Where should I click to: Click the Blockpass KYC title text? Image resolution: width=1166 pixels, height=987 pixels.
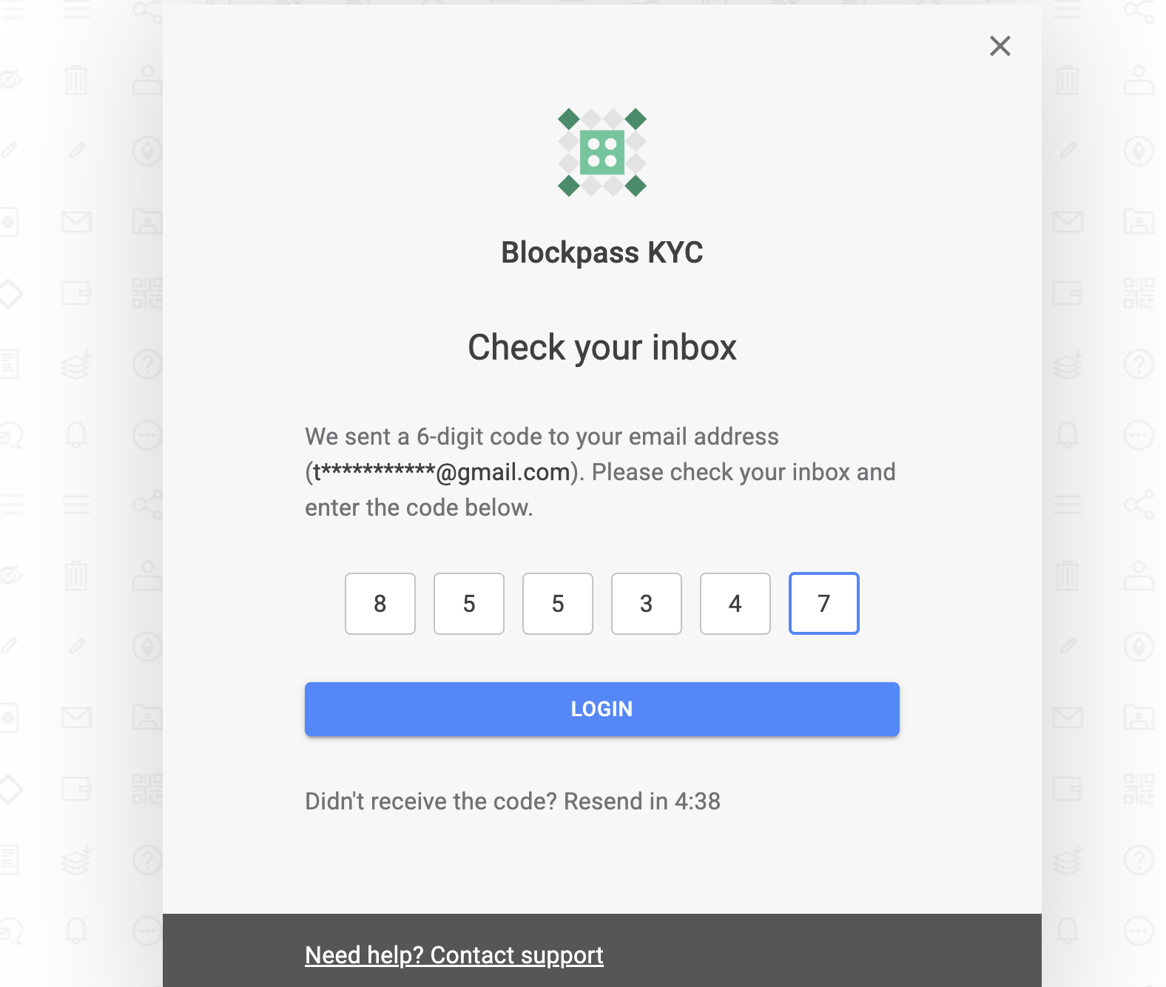point(602,253)
